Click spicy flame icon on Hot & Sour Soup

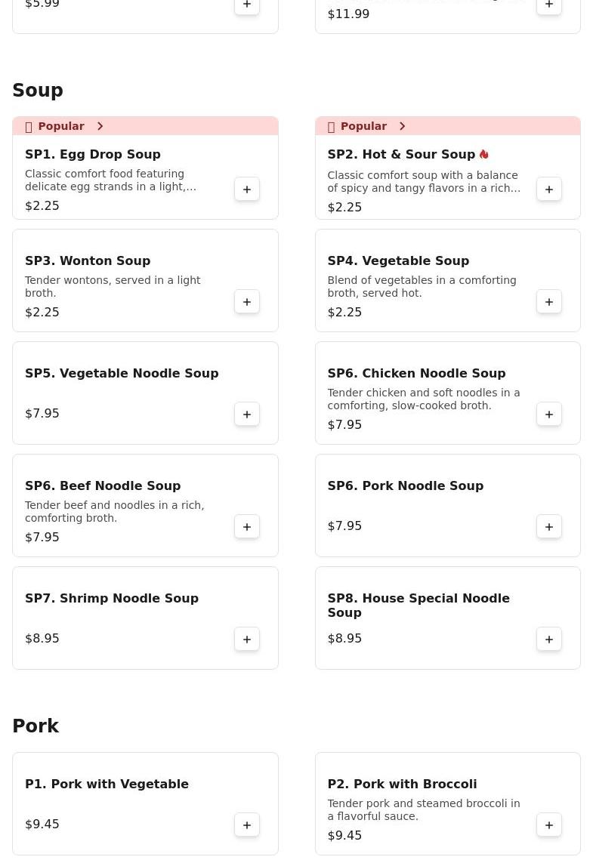pyautogui.click(x=483, y=154)
